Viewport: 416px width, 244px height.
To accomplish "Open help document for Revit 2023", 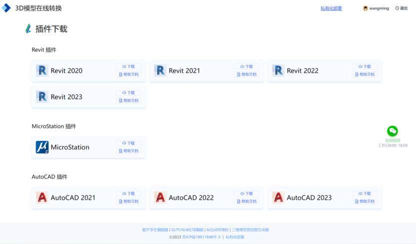I will 129,100.
